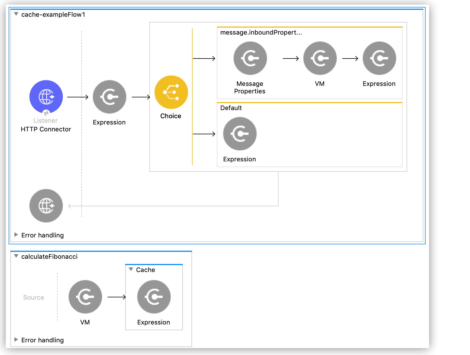Select the Expression icon in the Default branch
This screenshot has width=470, height=355.
click(x=240, y=134)
